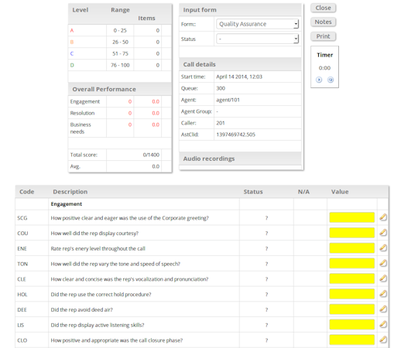This screenshot has height=348, width=401.
Task: Click the Code column header
Action: click(27, 192)
